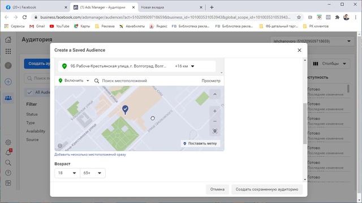The image size is (362, 203).
Task: Open the Яндекс bookmark
Action: pyautogui.click(x=158, y=27)
